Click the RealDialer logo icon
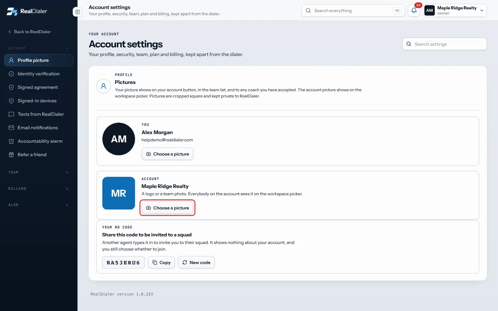This screenshot has height=311, width=498. click(12, 11)
